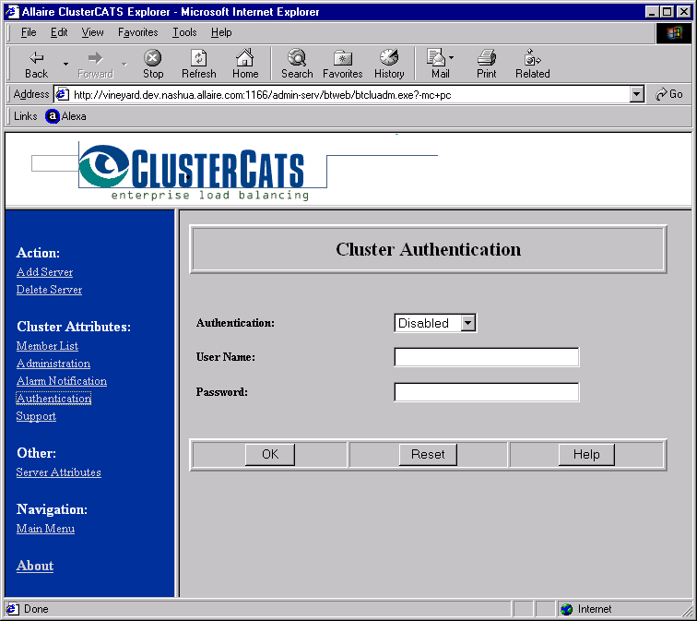Image resolution: width=697 pixels, height=621 pixels.
Task: Click the Go arrow button
Action: (x=669, y=94)
